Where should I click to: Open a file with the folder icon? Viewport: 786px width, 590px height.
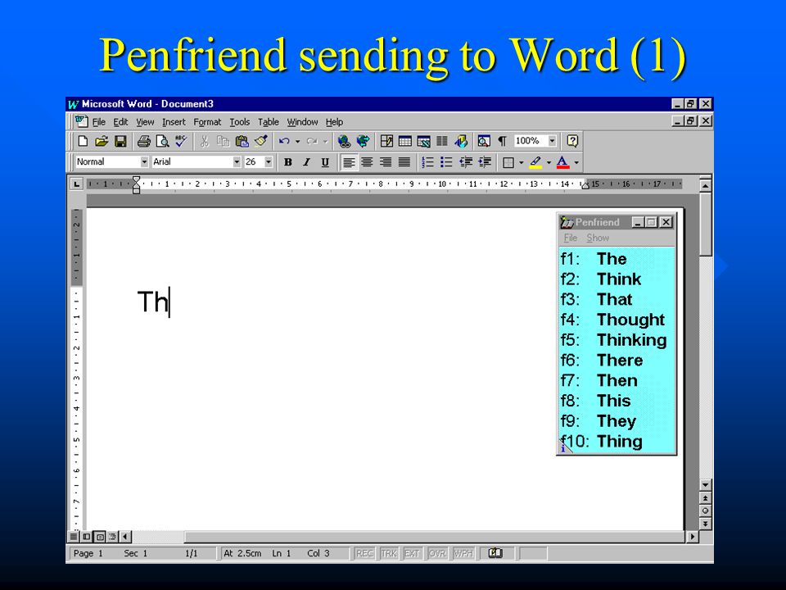pyautogui.click(x=102, y=142)
